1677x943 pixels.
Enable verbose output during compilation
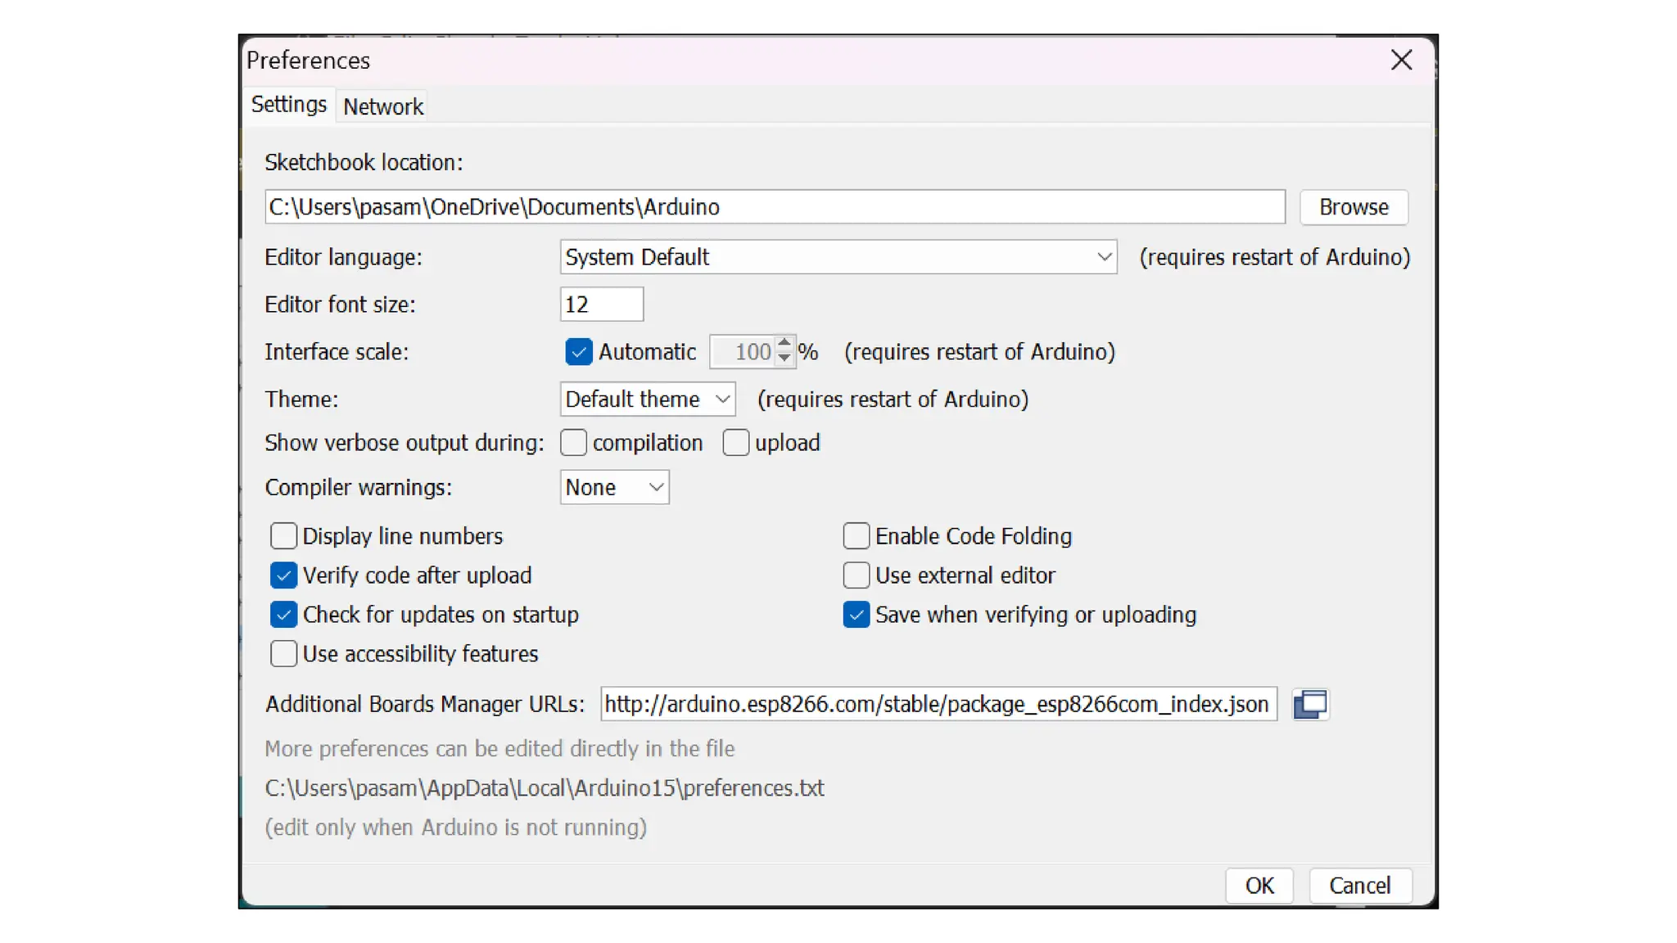point(573,443)
